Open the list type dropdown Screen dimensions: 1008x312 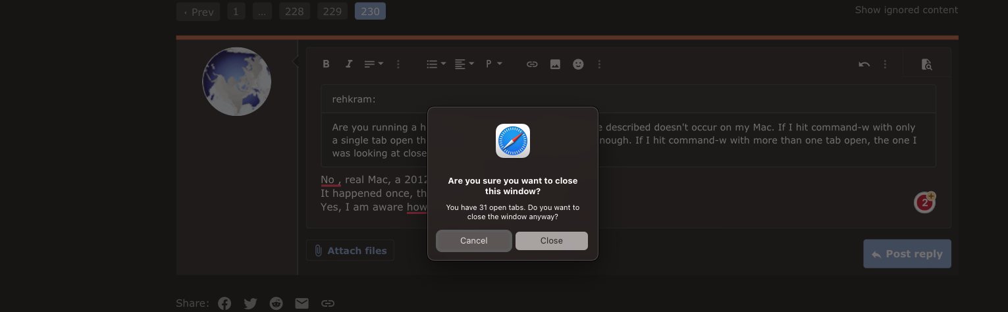tap(436, 64)
